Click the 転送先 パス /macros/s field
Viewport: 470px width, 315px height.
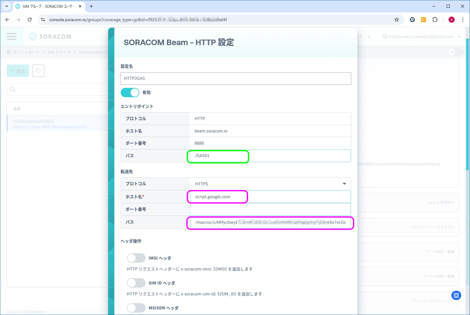coord(270,222)
